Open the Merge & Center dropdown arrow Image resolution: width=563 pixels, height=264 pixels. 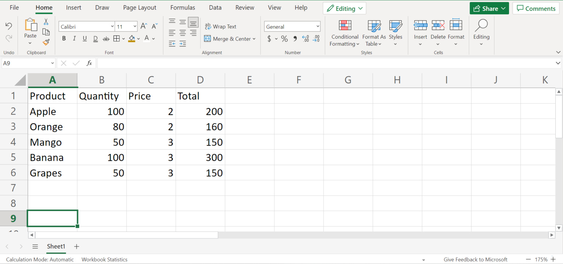pos(254,39)
